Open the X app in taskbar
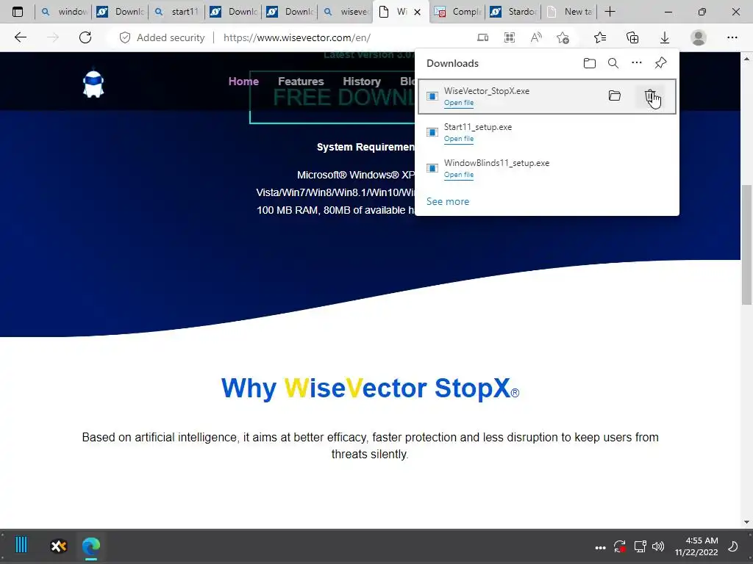 coord(59,546)
